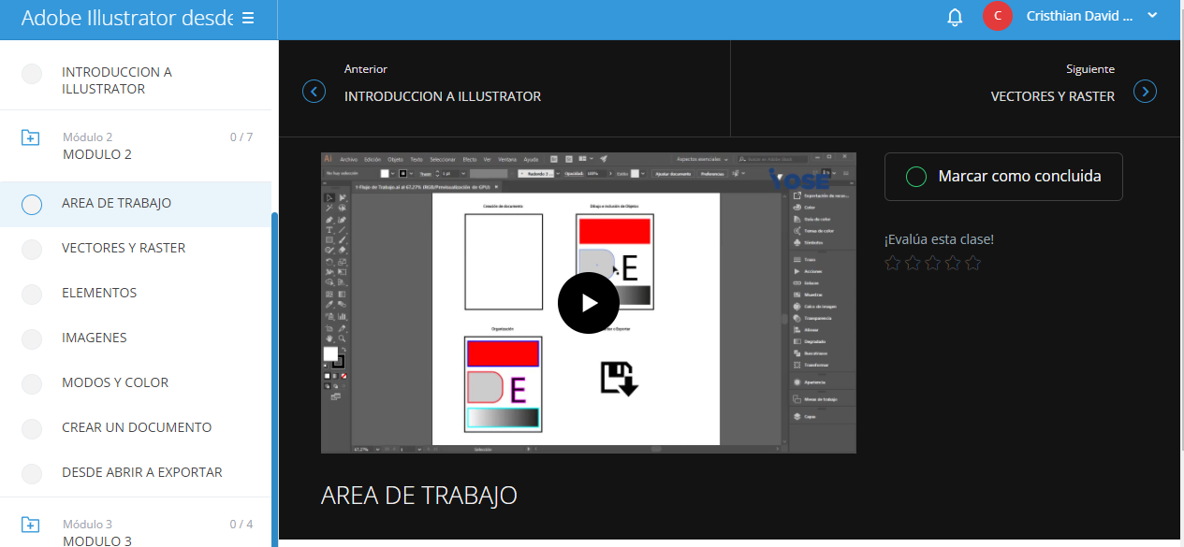Toggle the IMAGENES lesson completion circle
1184x547 pixels.
pyautogui.click(x=32, y=338)
